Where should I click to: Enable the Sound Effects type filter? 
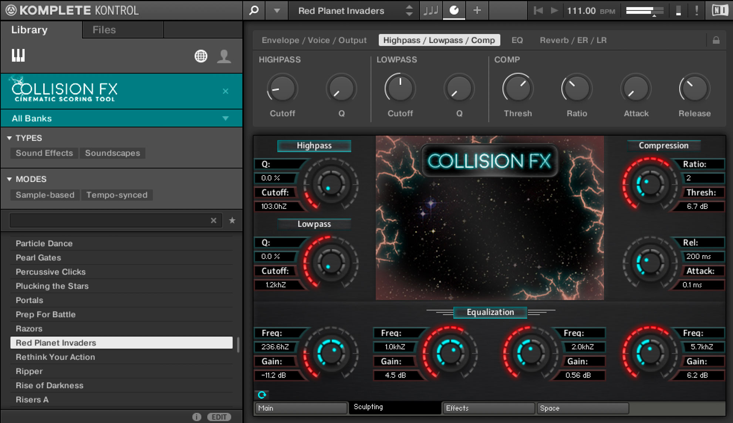point(44,153)
